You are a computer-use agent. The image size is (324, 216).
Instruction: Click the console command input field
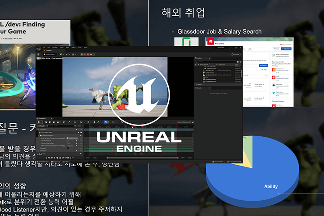[x=85, y=162]
